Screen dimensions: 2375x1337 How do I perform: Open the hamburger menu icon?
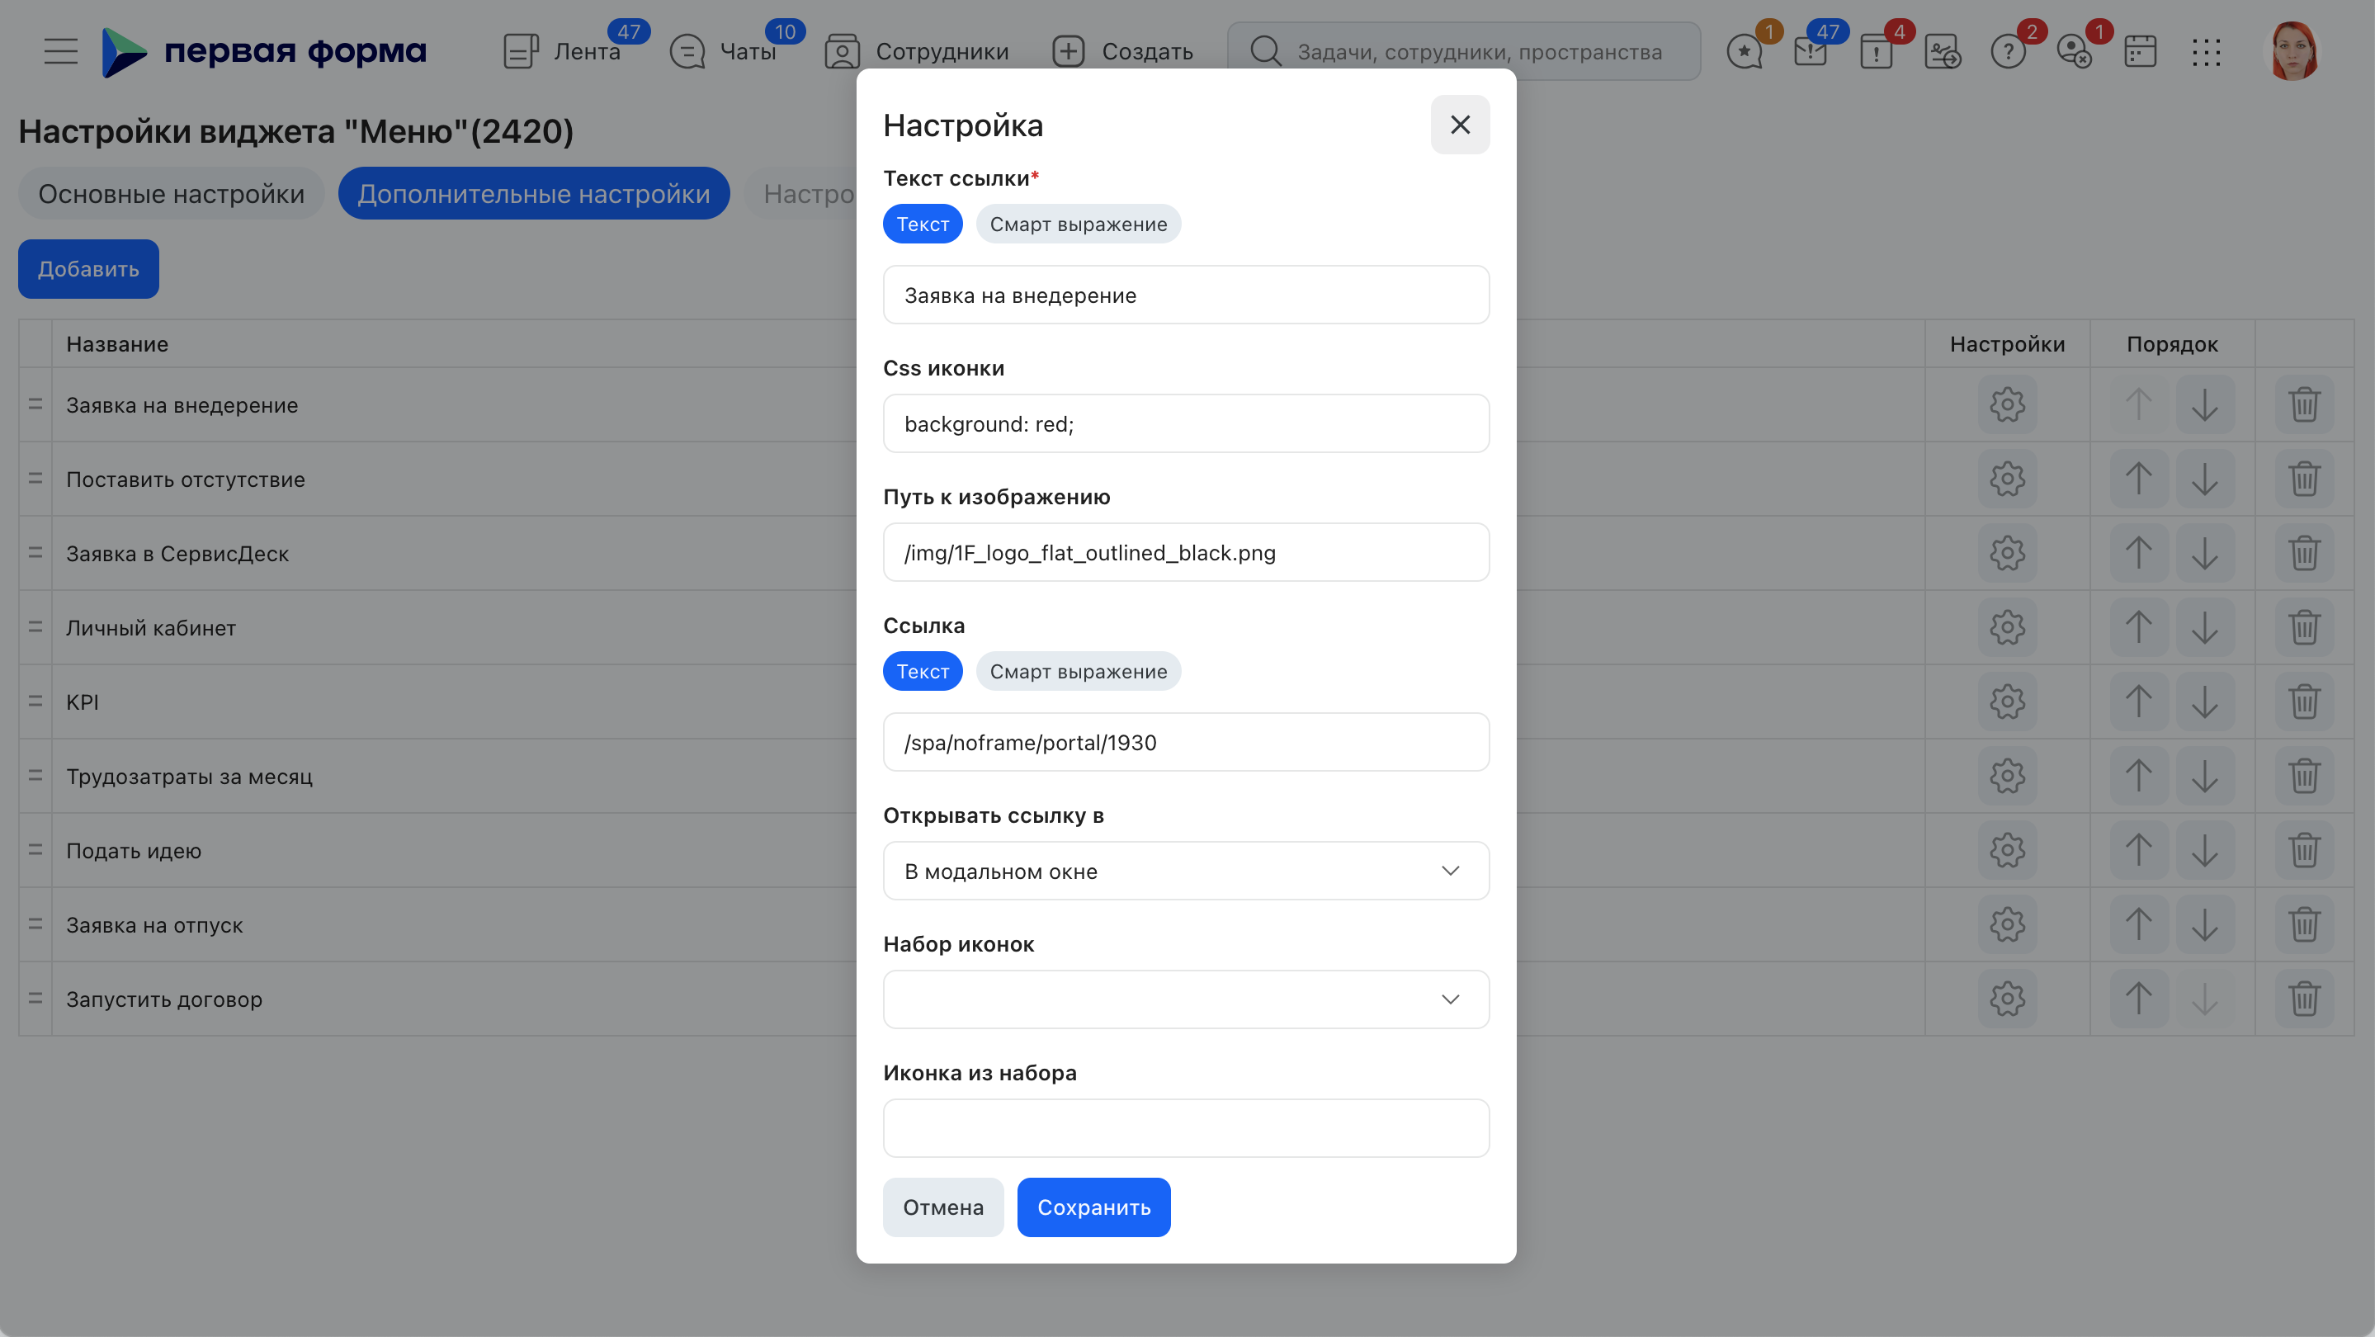click(x=61, y=50)
